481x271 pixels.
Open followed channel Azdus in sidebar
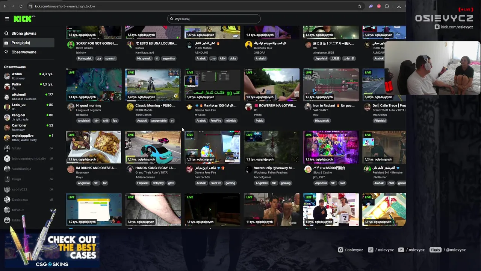pos(28,76)
